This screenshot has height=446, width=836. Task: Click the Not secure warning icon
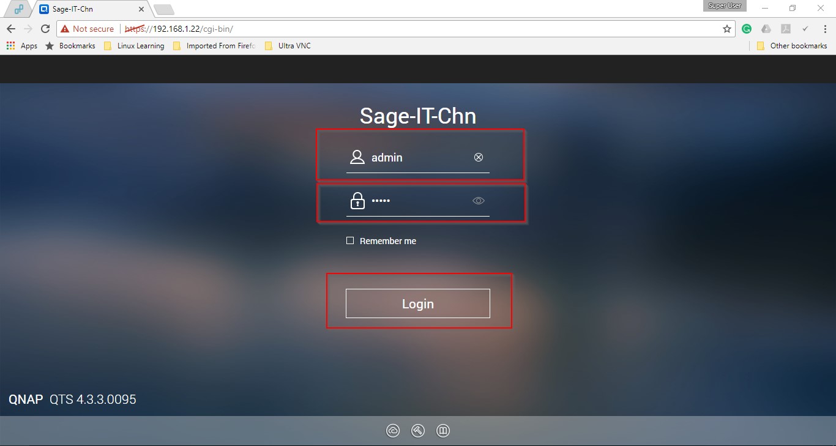(65, 29)
